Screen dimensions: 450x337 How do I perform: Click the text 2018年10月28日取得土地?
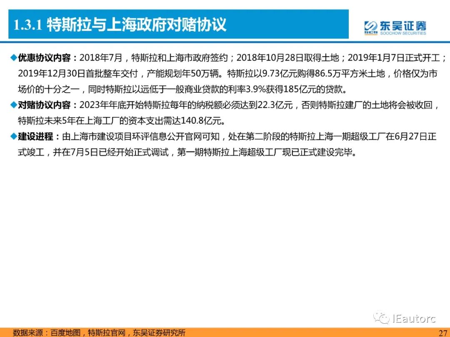pos(287,57)
